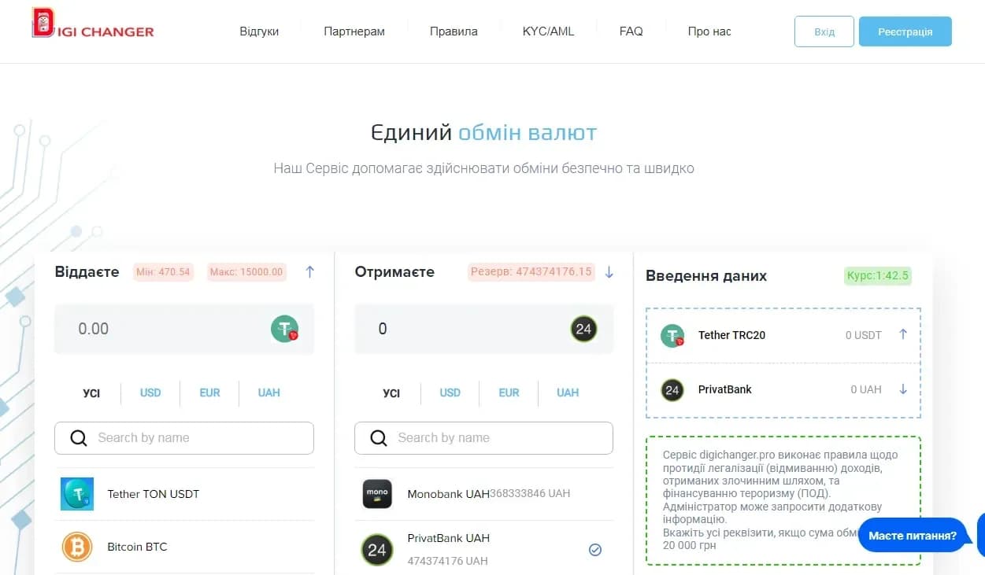Click the Отримаєте amount field showing 0
Viewport: 985px width, 575px height.
[483, 329]
